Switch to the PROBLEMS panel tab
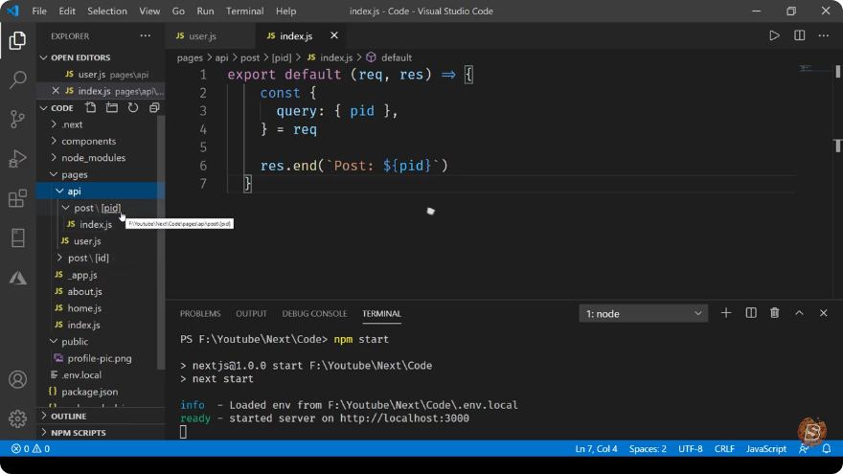Screen dimensions: 843x474 [200, 313]
